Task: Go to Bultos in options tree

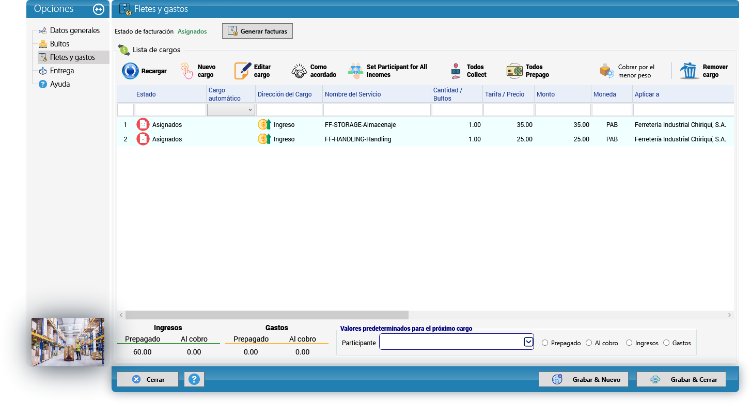Action: (59, 44)
